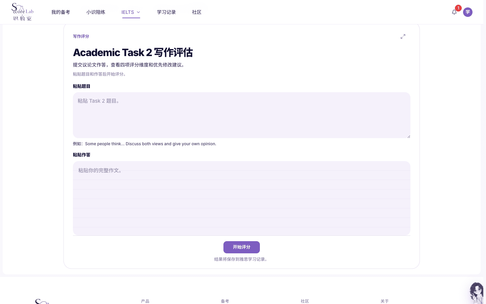Viewport: 486px width, 304px height.
Task: Click the 产品 footer heading
Action: click(x=145, y=301)
